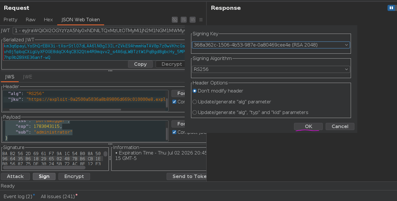
Task: Click the Sign button
Action: (44, 176)
